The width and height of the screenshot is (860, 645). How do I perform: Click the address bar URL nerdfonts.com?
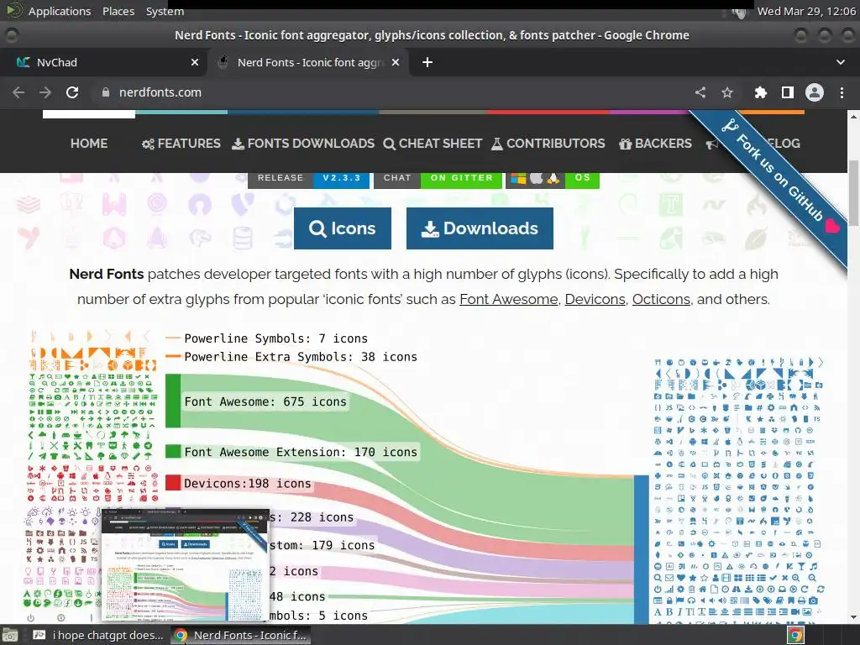[160, 92]
